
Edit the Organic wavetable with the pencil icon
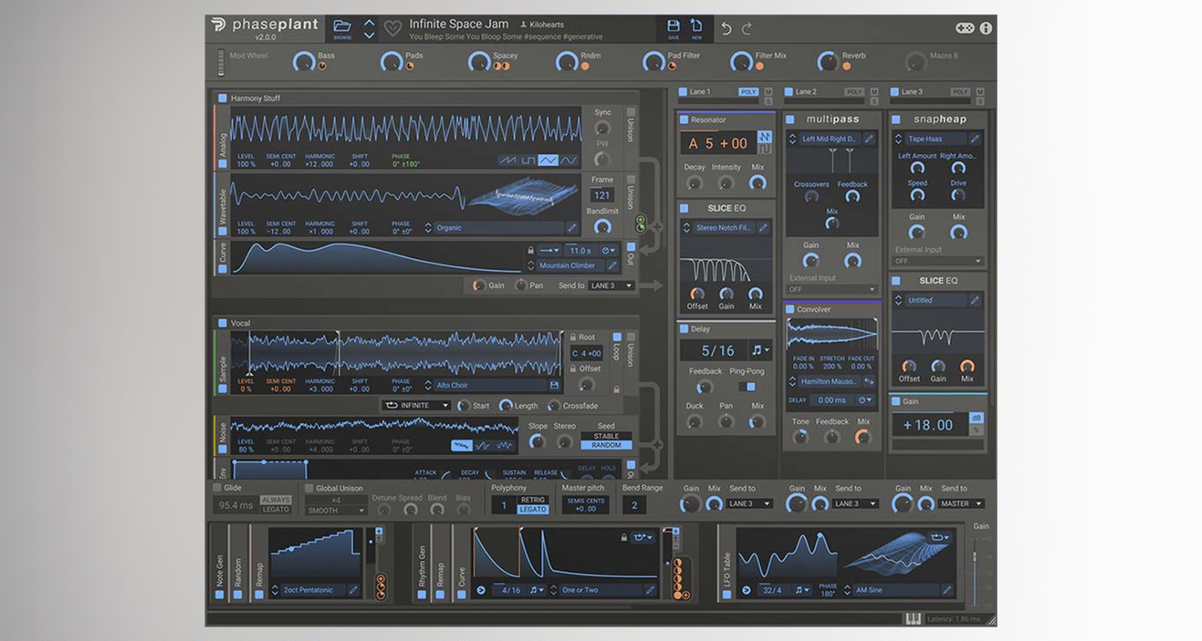click(x=572, y=228)
